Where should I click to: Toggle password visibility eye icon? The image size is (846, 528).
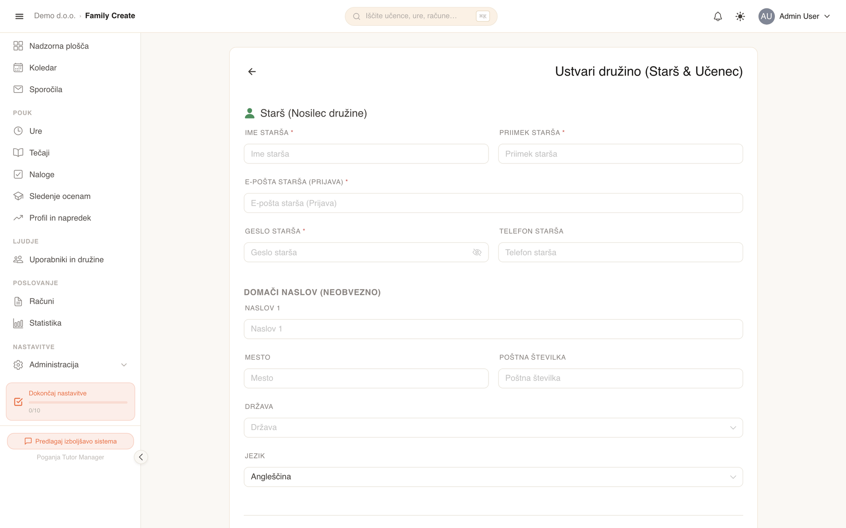[x=477, y=252]
